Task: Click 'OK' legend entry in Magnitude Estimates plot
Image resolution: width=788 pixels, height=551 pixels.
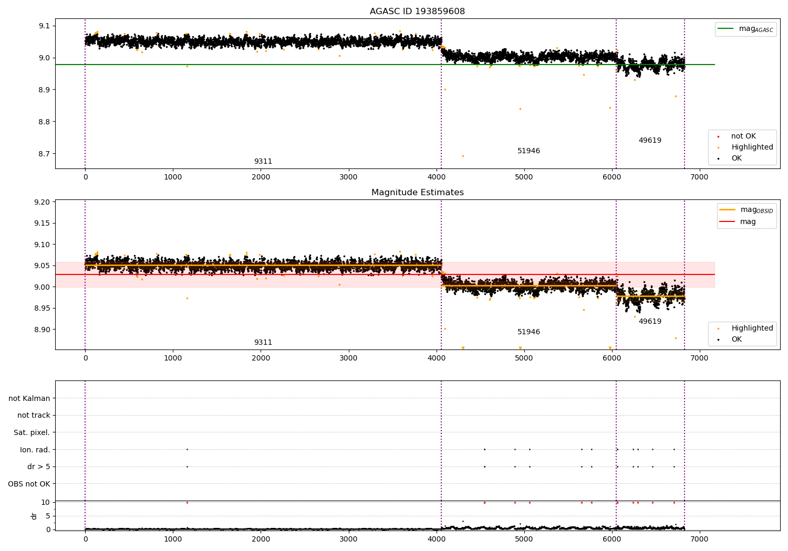Action: click(729, 340)
